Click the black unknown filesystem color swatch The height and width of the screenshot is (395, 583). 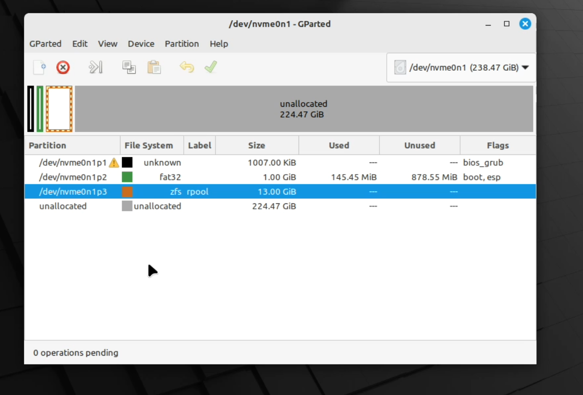pos(127,162)
